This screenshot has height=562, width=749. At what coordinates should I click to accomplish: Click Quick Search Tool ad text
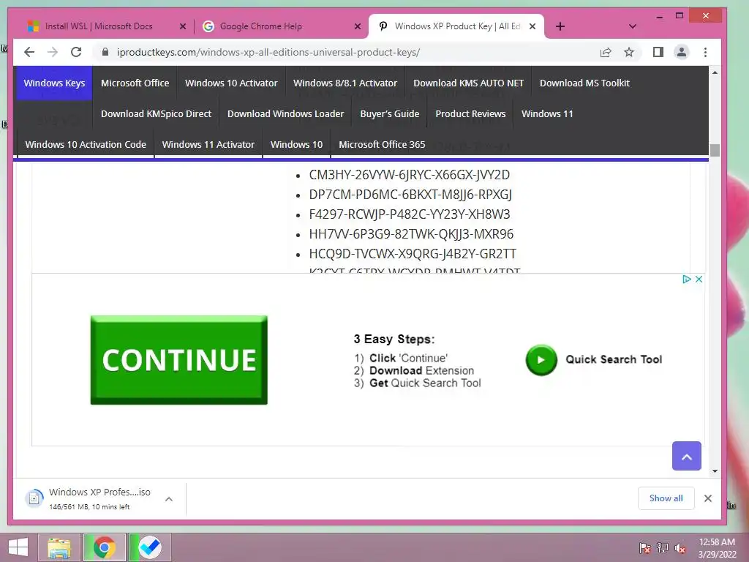tap(614, 359)
